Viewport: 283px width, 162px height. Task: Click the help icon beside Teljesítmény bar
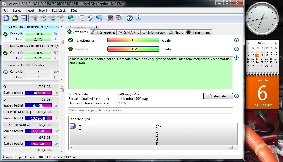pos(236,40)
